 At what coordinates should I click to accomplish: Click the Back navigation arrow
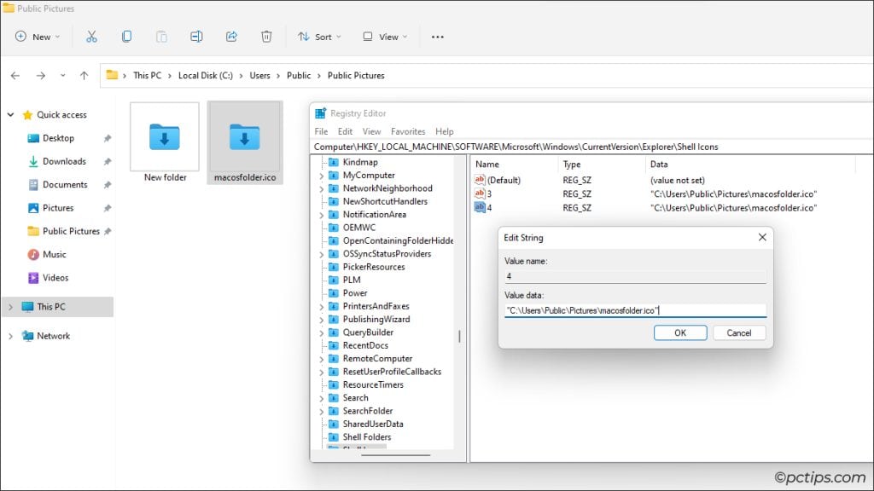(15, 75)
